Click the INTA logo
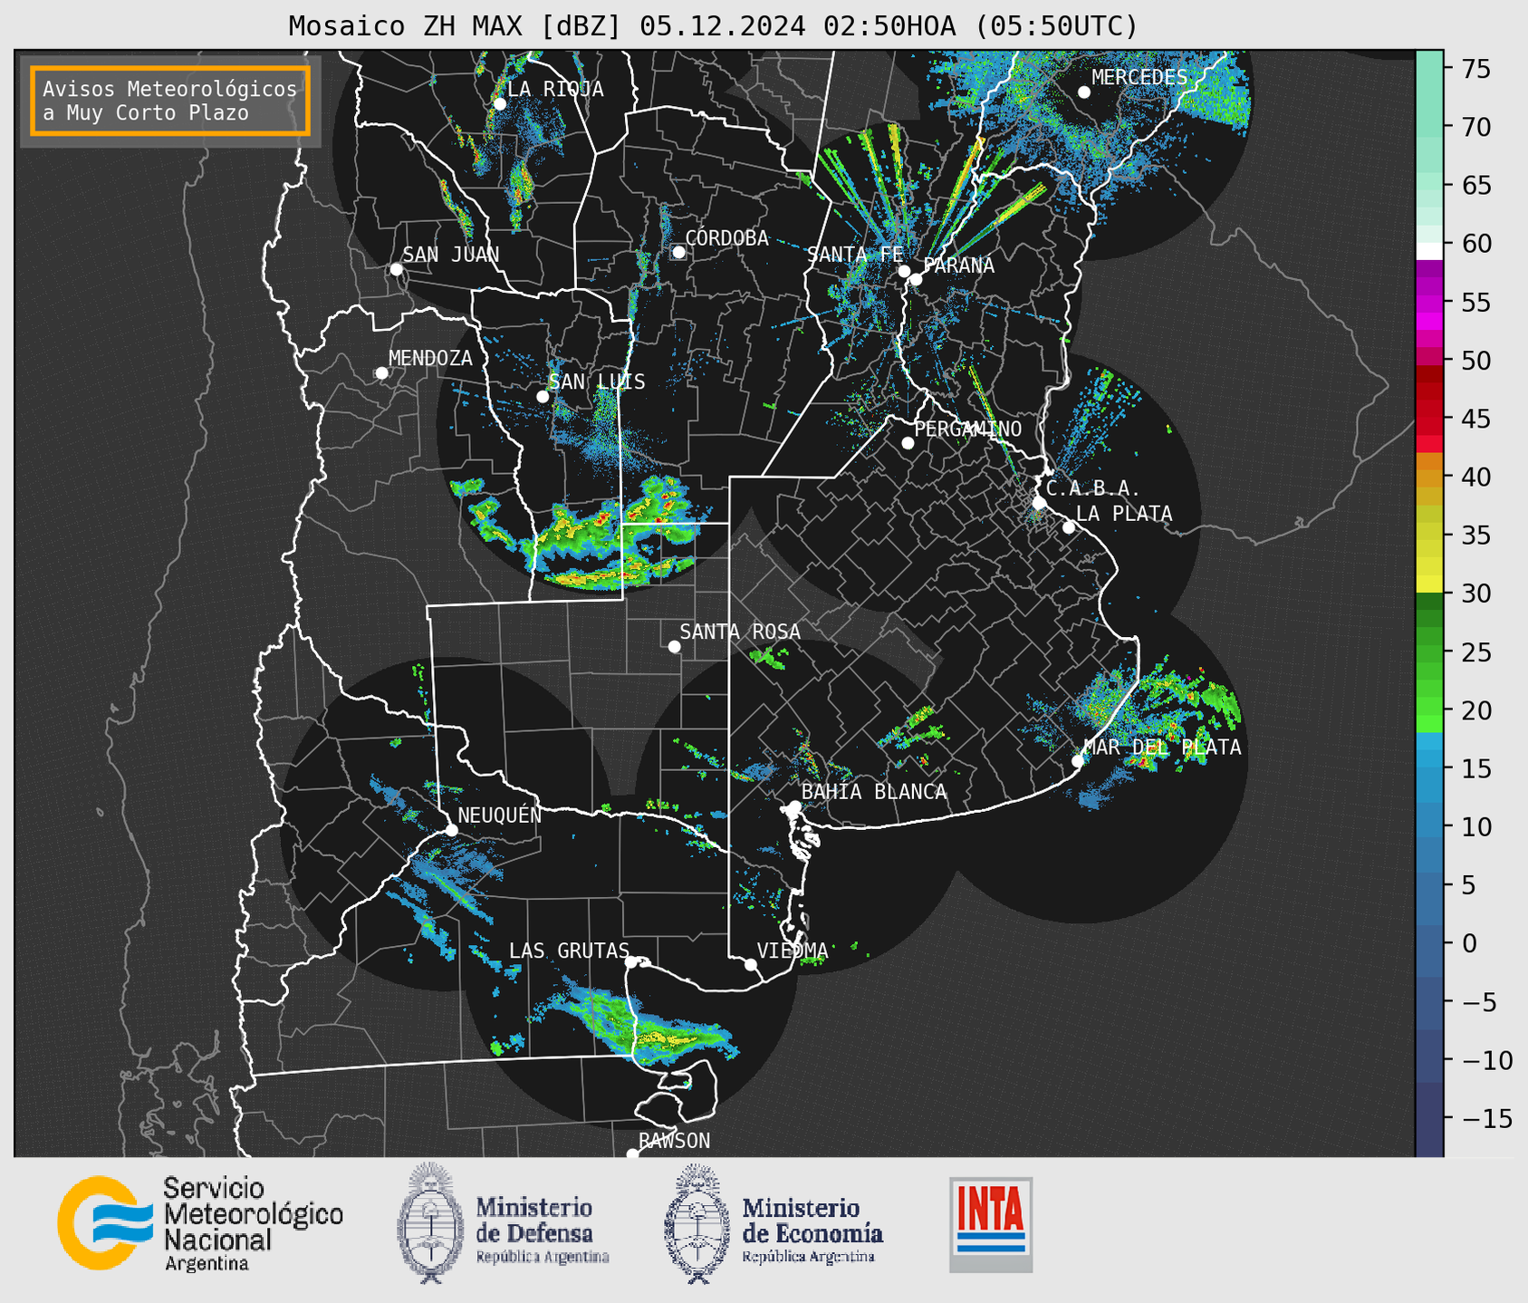The image size is (1528, 1303). pyautogui.click(x=991, y=1224)
